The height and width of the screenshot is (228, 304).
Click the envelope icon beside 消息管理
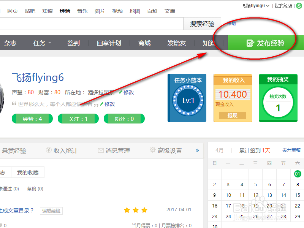coord(101,150)
